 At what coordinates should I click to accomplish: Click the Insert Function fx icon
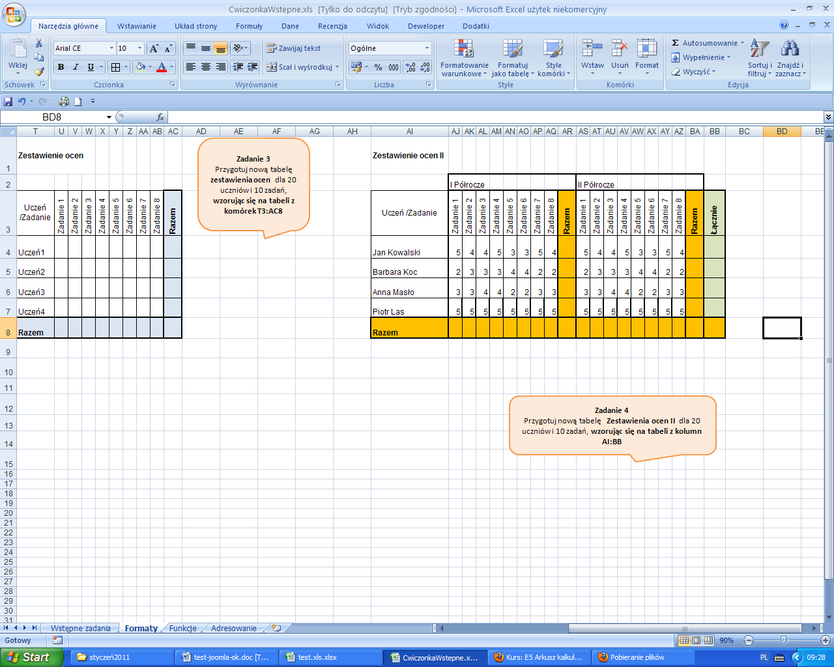(x=160, y=117)
